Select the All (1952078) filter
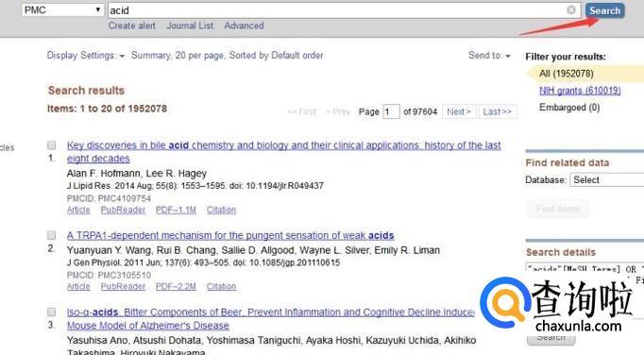The image size is (644, 355). pos(566,74)
